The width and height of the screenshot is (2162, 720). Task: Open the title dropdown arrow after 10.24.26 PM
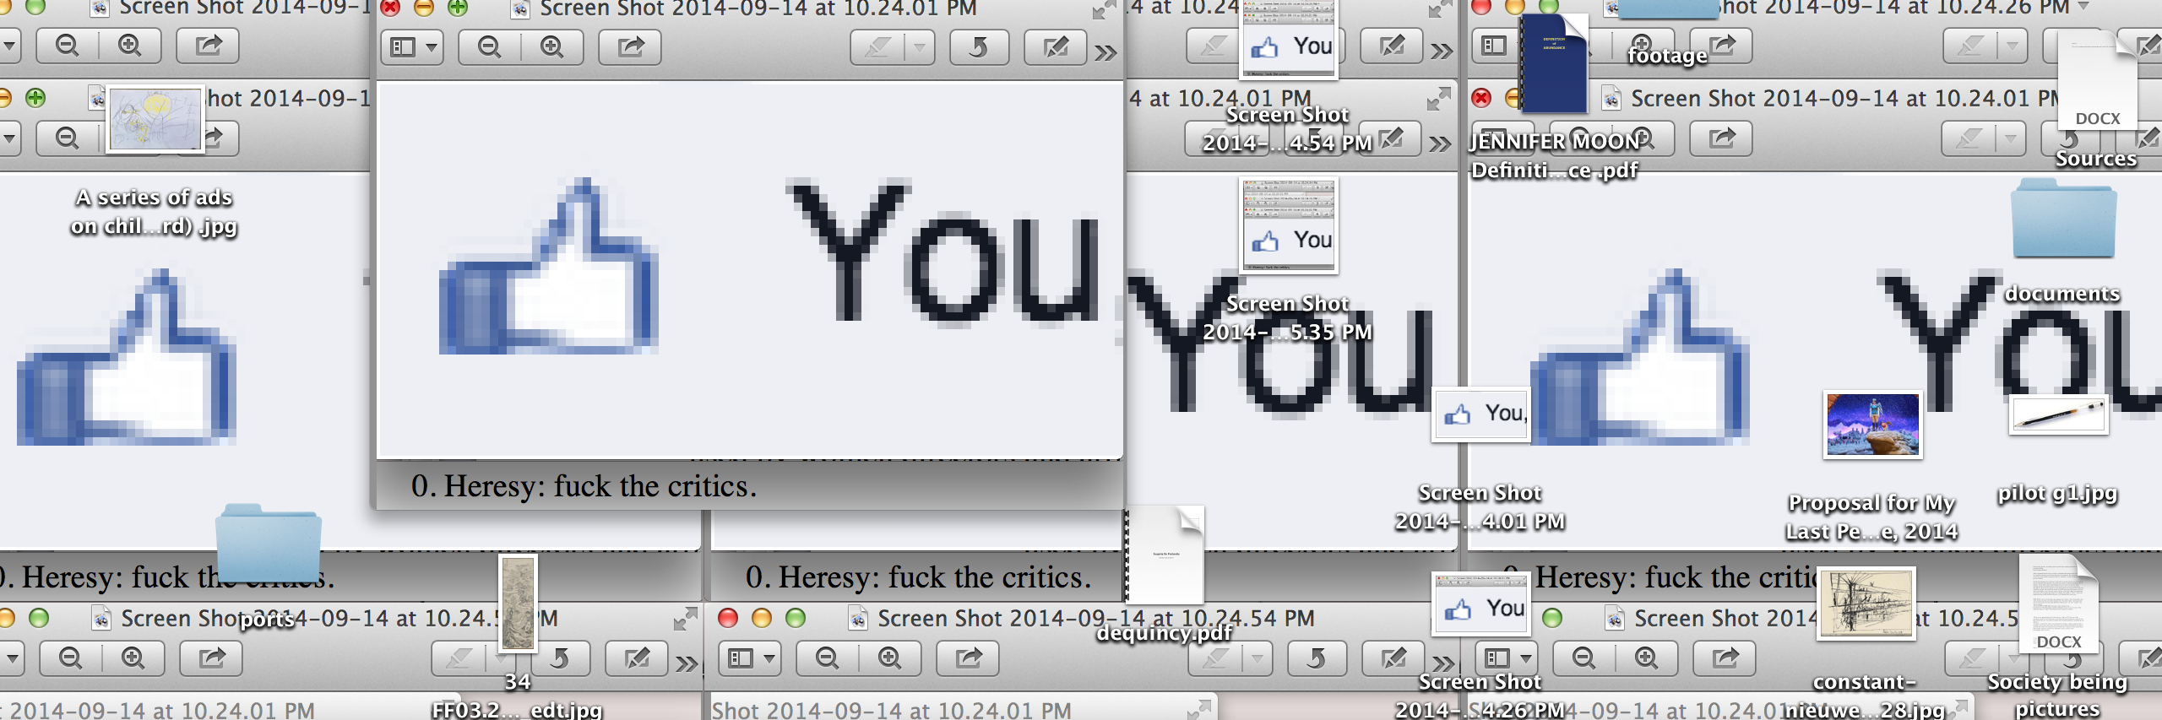coord(2083,7)
